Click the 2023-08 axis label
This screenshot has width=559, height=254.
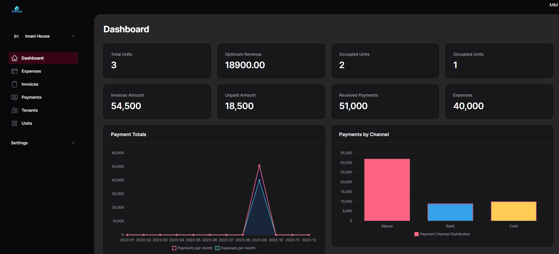(x=243, y=240)
